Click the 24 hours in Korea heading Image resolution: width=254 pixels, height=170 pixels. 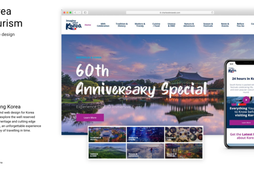point(243,79)
